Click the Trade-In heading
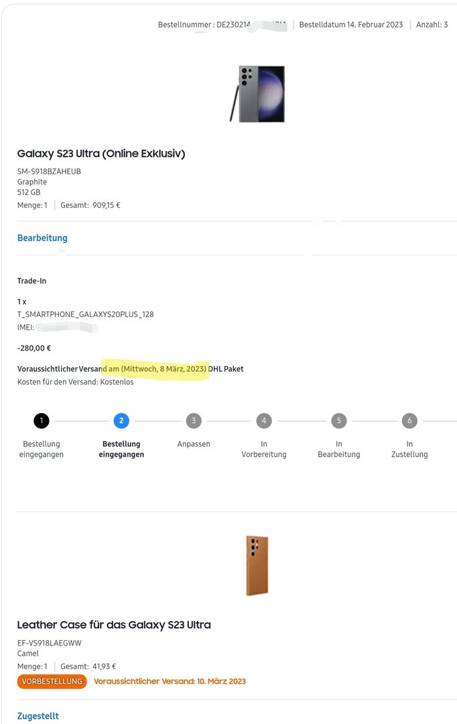This screenshot has width=457, height=724. tap(32, 281)
